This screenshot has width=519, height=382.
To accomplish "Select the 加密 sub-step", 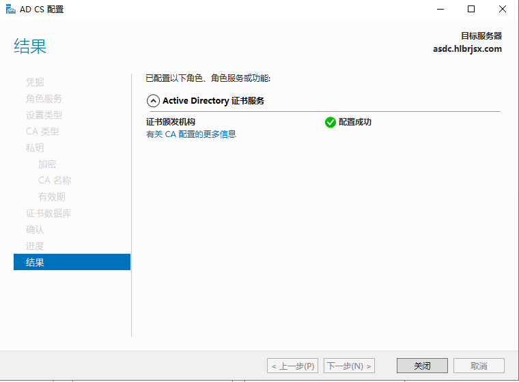I will point(47,164).
